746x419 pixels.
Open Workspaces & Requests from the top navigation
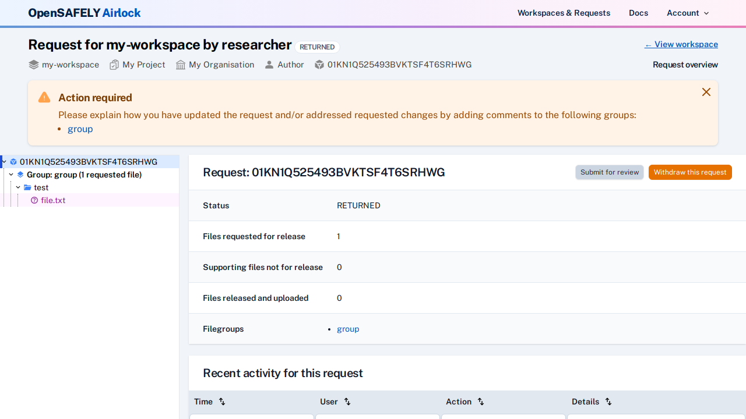tap(563, 13)
